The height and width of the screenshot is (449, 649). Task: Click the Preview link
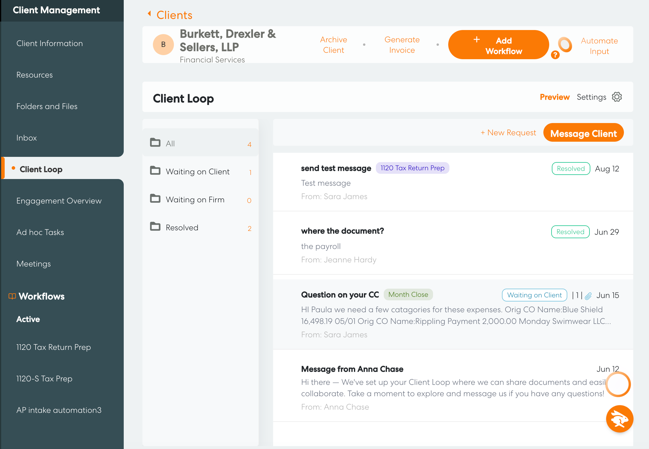coord(554,97)
